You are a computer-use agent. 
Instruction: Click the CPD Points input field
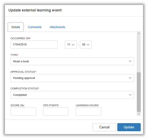(x=56, y=111)
